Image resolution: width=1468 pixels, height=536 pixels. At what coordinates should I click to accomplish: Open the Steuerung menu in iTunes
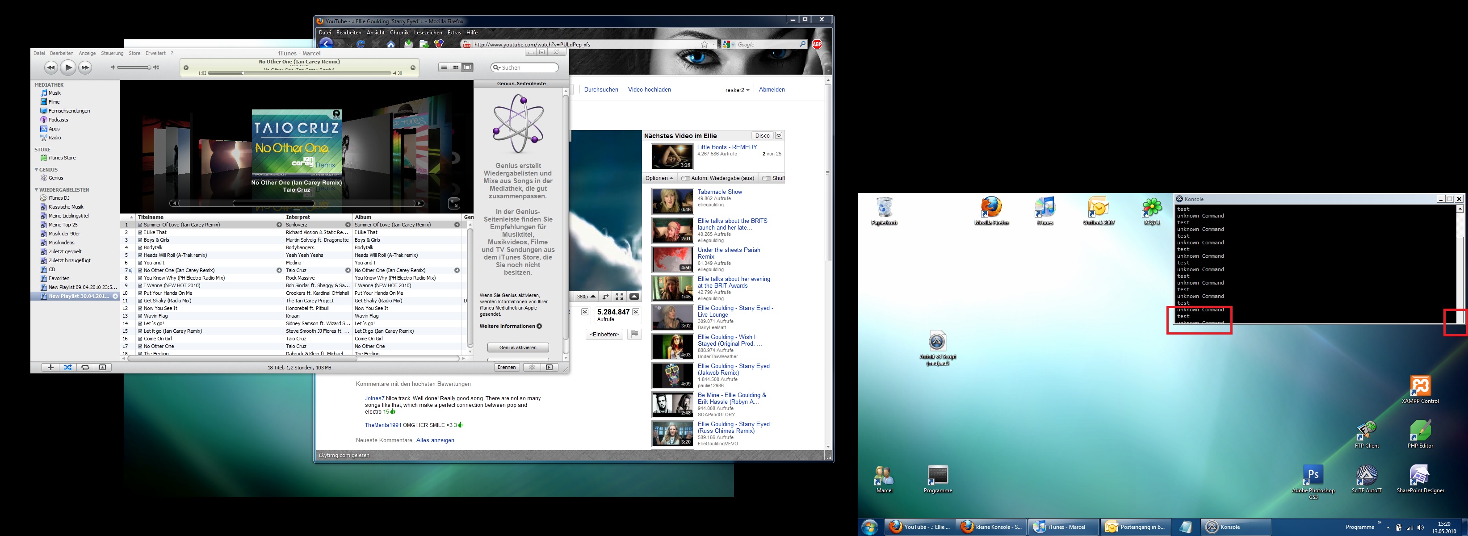tap(112, 54)
